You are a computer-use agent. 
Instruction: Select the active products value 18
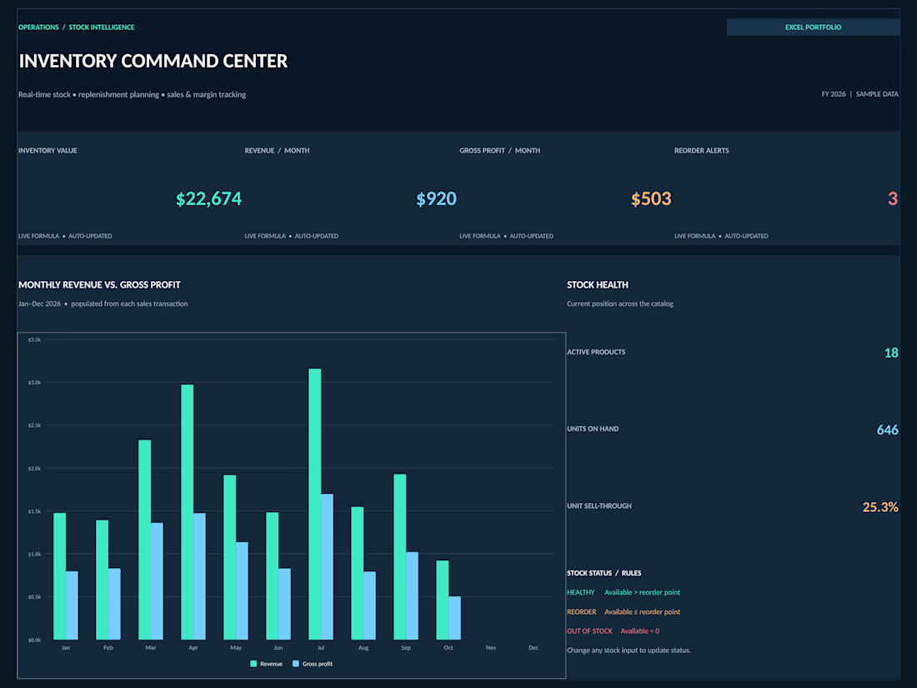coord(890,353)
